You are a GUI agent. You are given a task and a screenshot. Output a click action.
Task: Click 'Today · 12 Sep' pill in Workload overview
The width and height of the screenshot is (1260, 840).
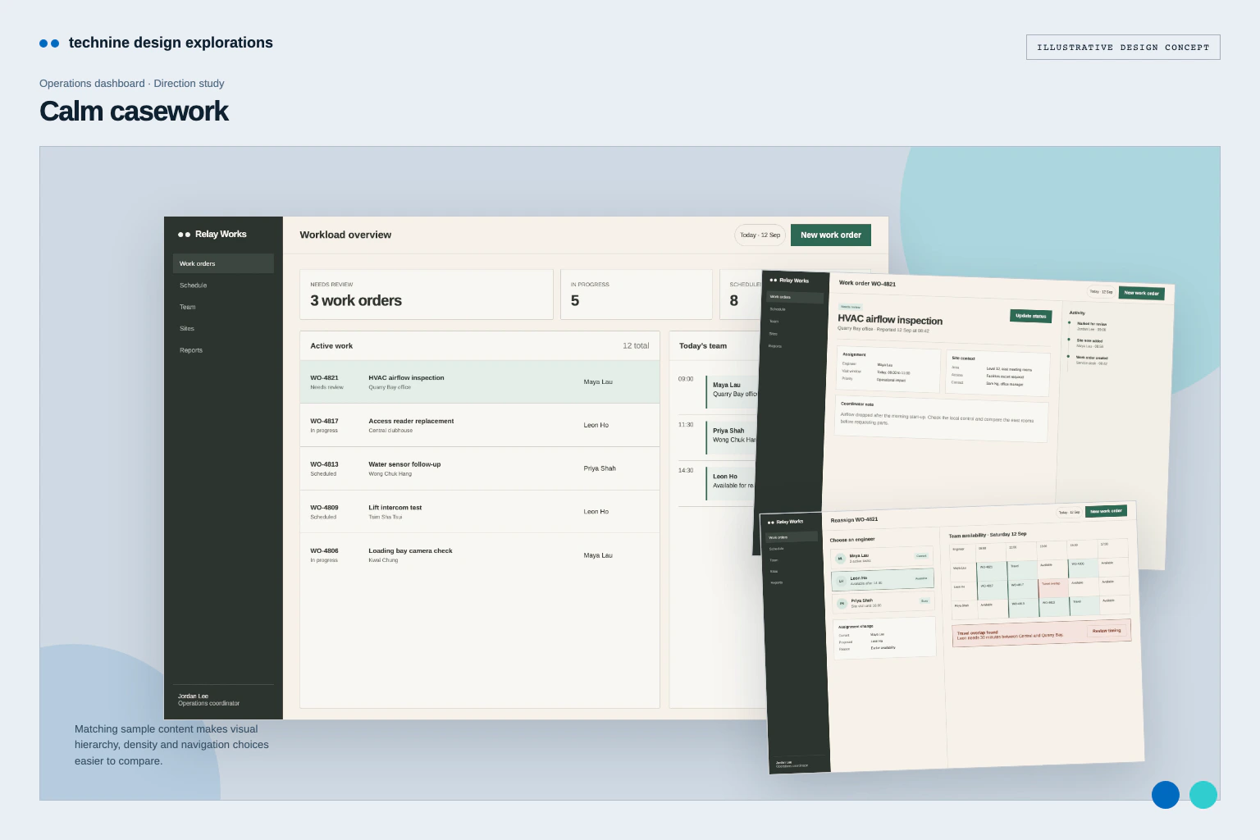[x=760, y=235]
